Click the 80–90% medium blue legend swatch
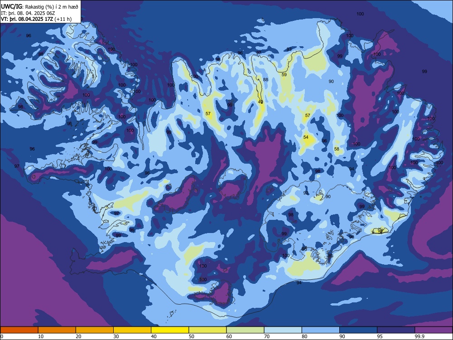The width and height of the screenshot is (453, 340). [321, 330]
